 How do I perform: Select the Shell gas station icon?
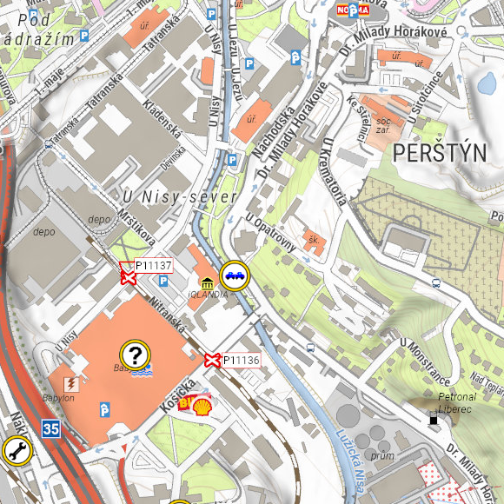(x=202, y=407)
